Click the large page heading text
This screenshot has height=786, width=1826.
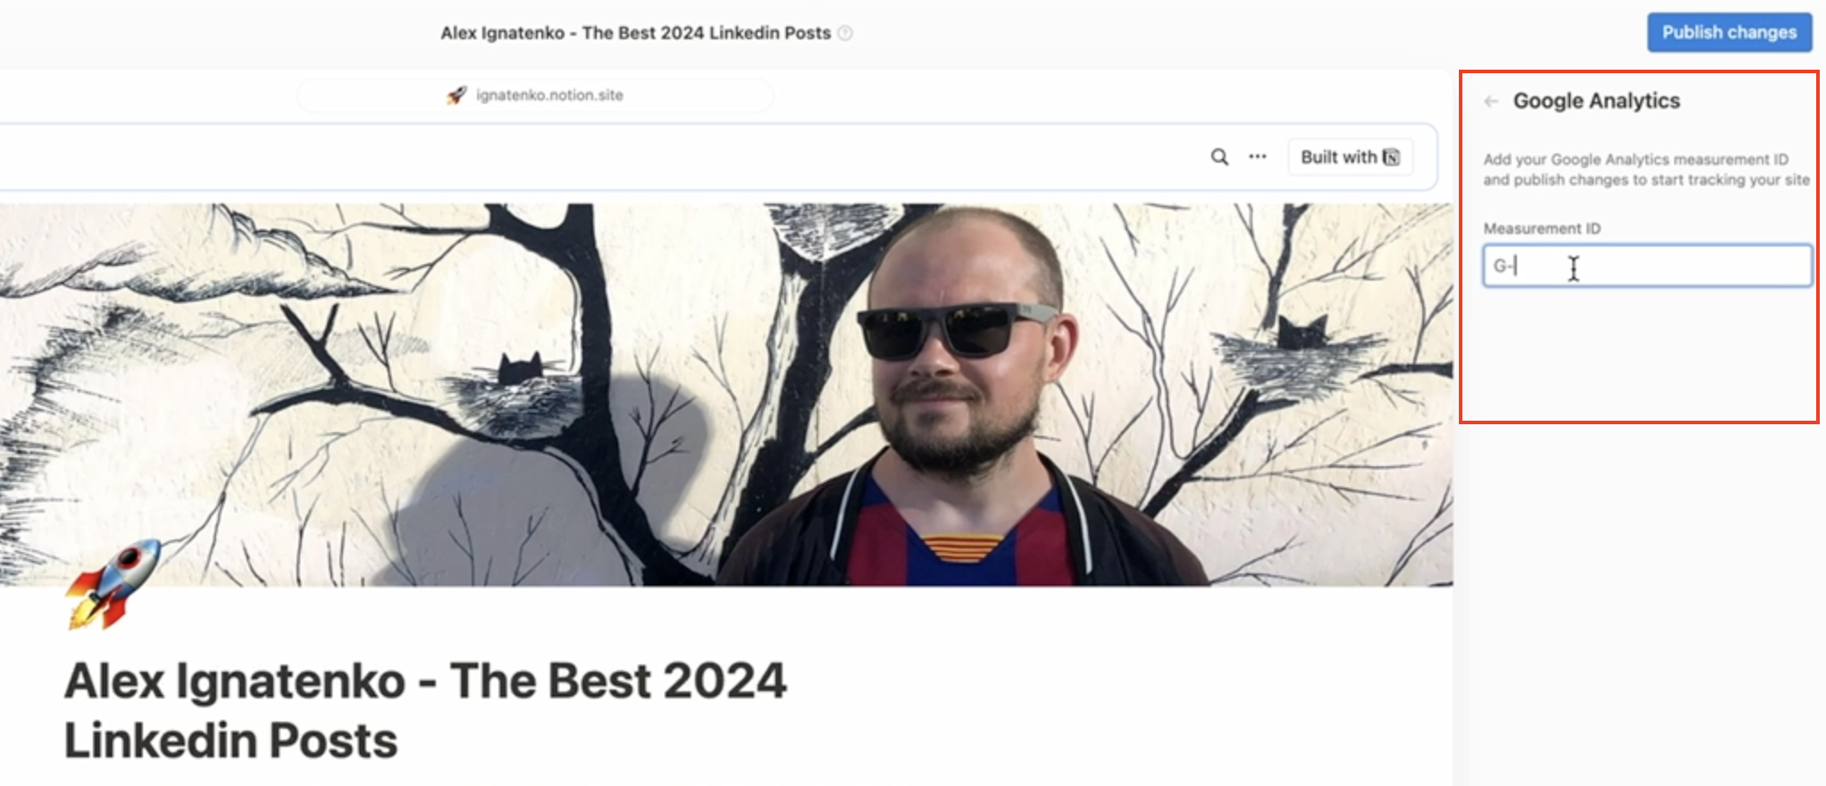click(425, 710)
